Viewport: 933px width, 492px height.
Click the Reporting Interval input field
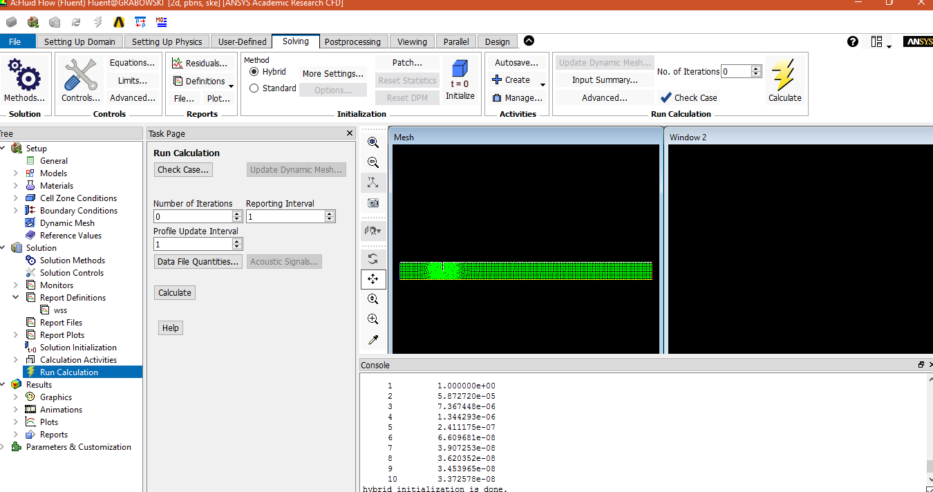pyautogui.click(x=285, y=216)
